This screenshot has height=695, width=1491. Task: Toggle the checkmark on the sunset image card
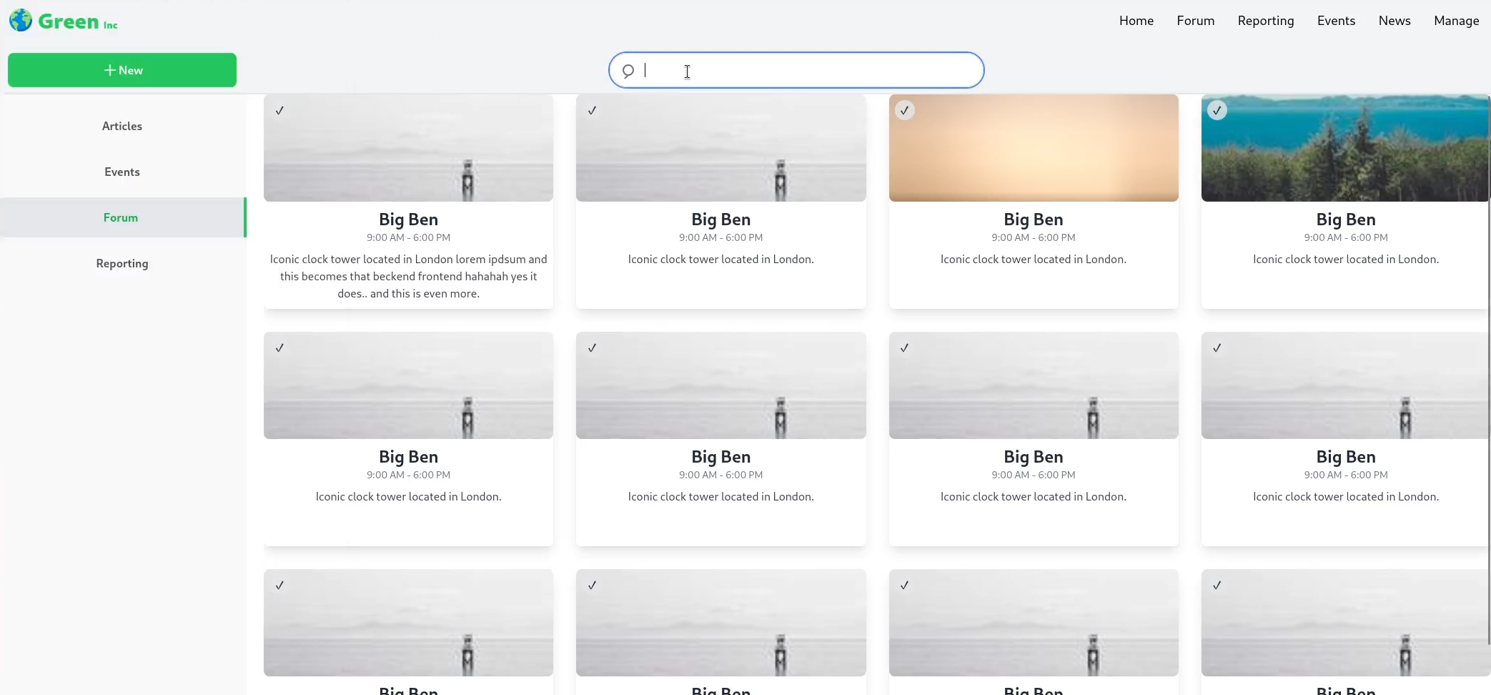click(x=905, y=110)
